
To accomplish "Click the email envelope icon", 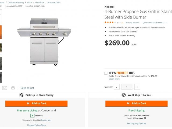I will (x=5, y=88).
